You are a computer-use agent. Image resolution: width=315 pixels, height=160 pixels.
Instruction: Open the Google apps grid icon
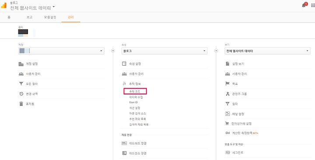(313, 5)
